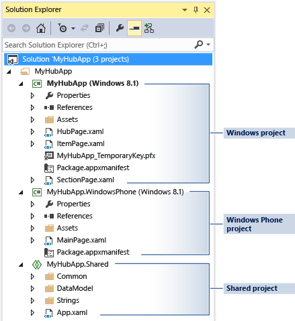Image resolution: width=295 pixels, height=321 pixels.
Task: Expand the DataModel folder
Action: [x=32, y=289]
